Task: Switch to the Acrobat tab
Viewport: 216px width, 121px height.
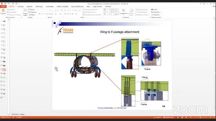Action: point(108,6)
